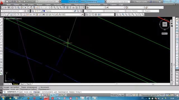Image resolution: width=179 pixels, height=100 pixels.
Task: Open Классический AutoCAD workspace toolbar dropdown
Action: (x=12, y=11)
